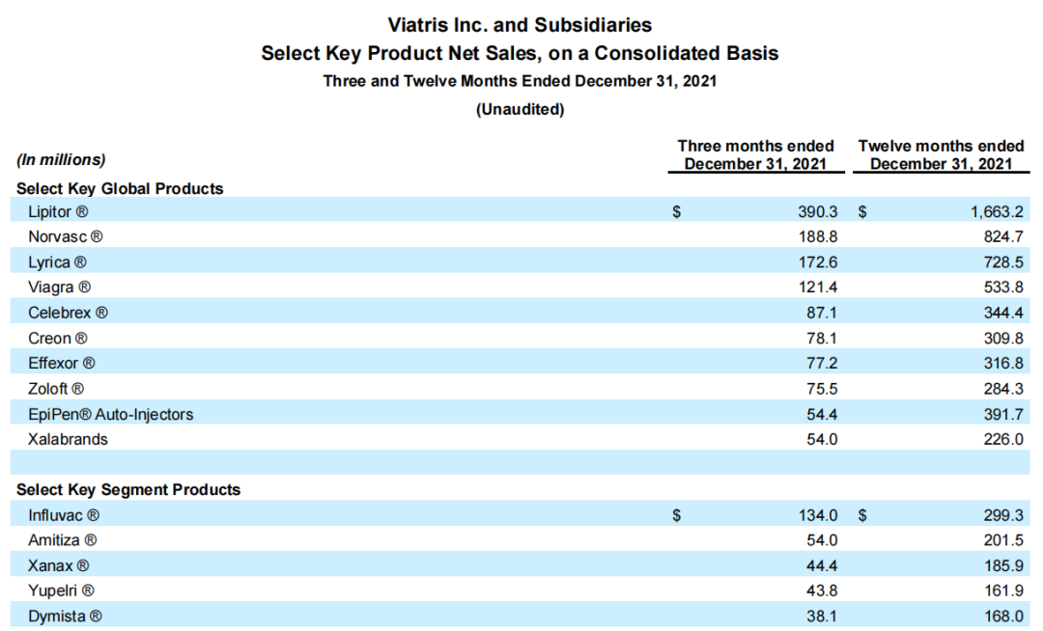1043x631 pixels.
Task: Click Lipitor's three-month value 390.3
Action: [x=818, y=212]
